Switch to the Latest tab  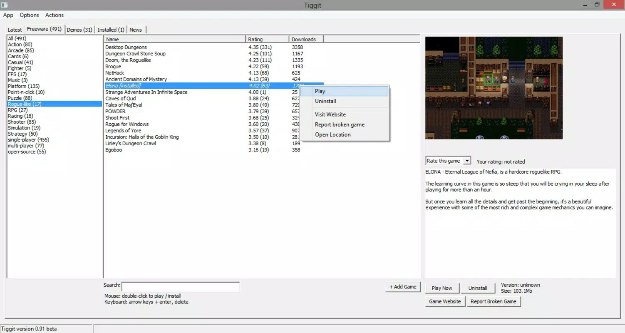click(x=15, y=30)
